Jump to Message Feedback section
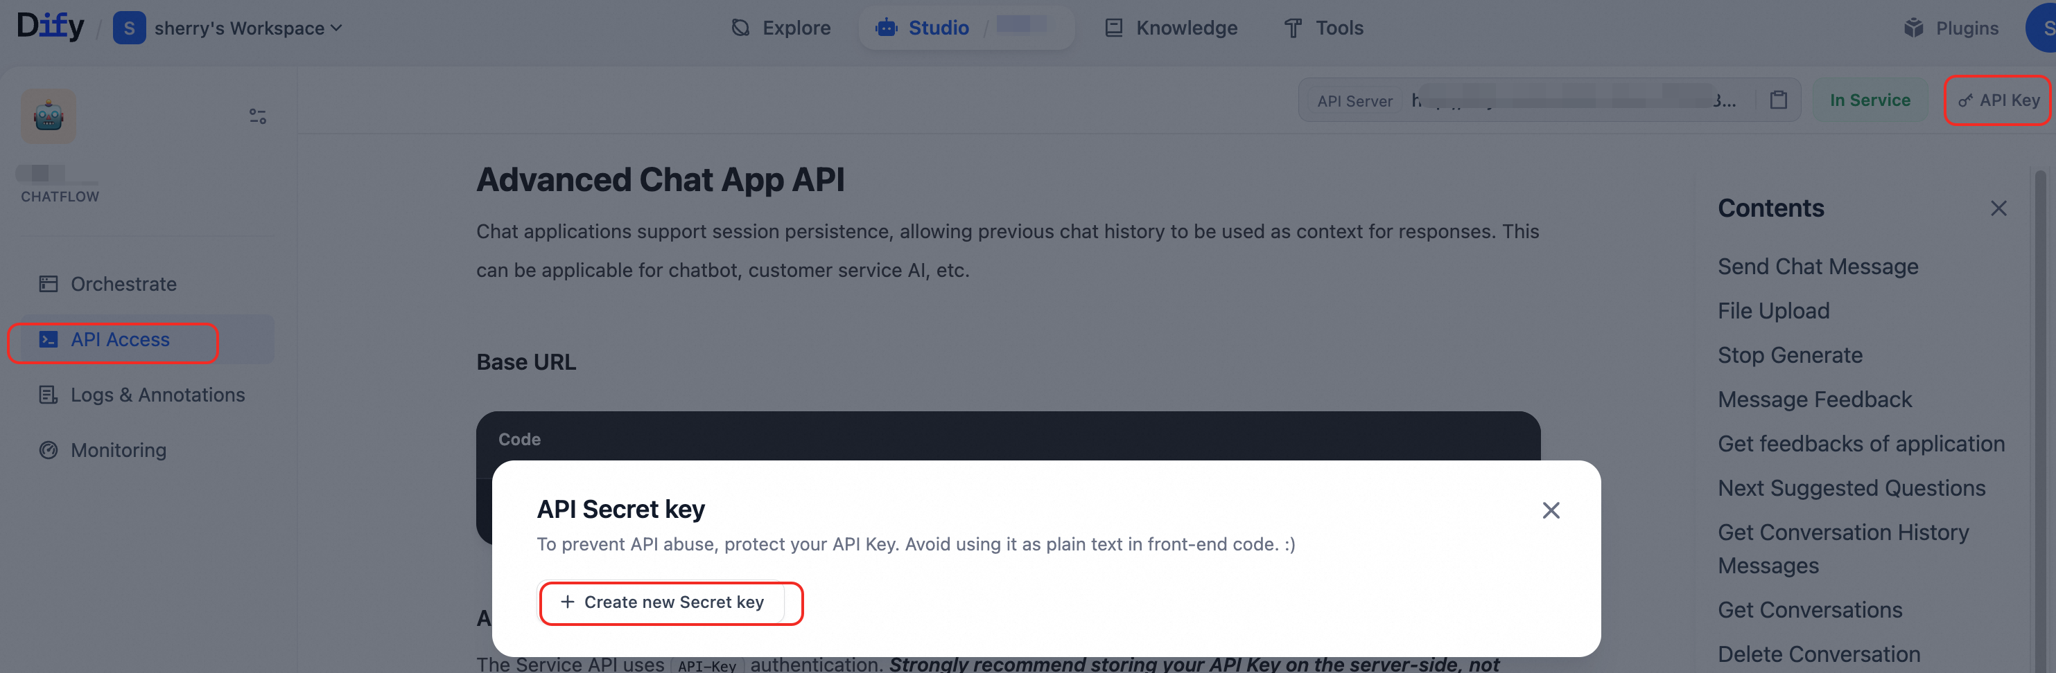2056x673 pixels. pyautogui.click(x=1814, y=400)
